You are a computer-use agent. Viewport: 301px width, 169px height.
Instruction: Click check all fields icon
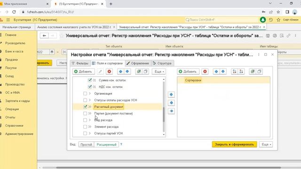[139, 71]
